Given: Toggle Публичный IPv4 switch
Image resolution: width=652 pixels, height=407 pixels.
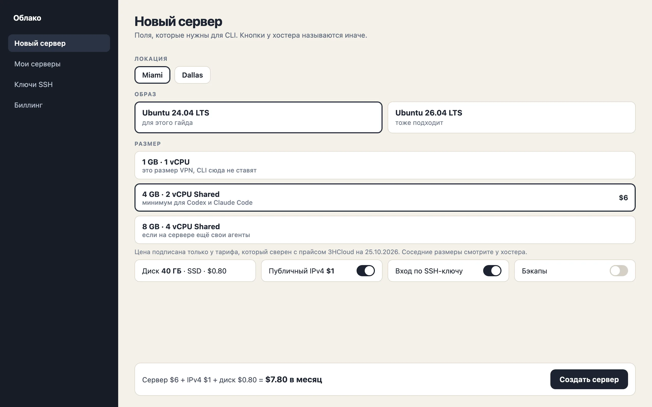Looking at the screenshot, I should pyautogui.click(x=366, y=270).
